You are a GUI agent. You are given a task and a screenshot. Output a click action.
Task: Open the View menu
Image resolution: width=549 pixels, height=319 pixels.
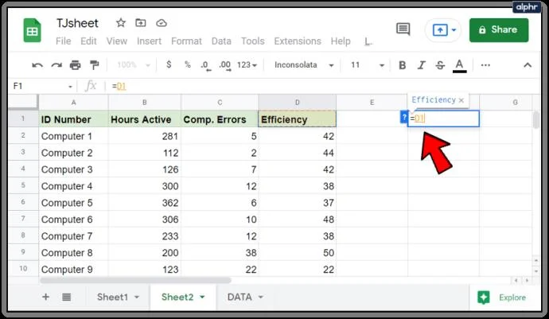(x=117, y=41)
